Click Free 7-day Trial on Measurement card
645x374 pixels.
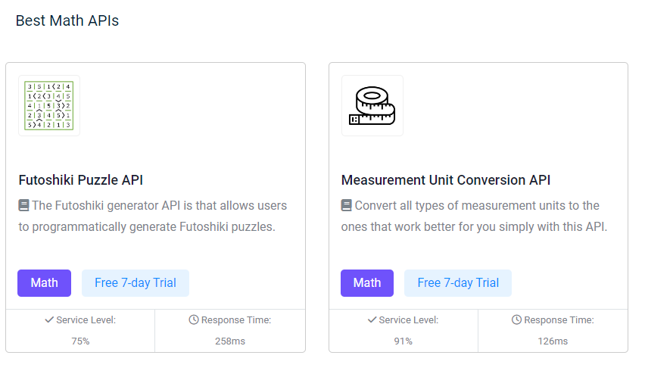458,283
